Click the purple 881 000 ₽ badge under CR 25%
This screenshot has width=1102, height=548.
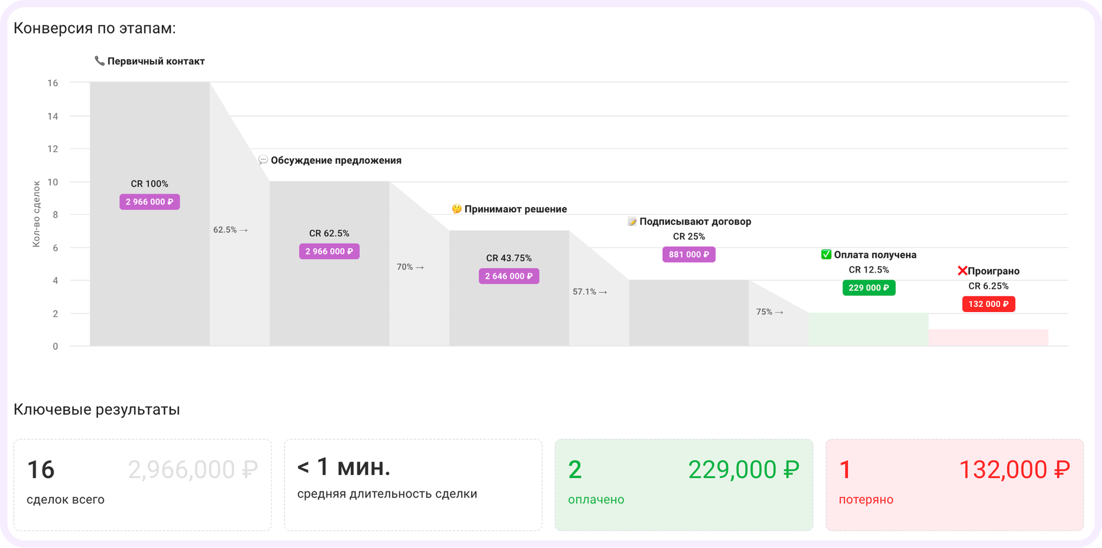click(x=689, y=254)
